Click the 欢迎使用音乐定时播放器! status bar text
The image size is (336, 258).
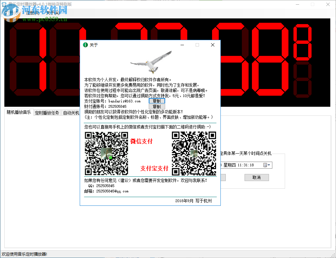[x=24, y=254]
